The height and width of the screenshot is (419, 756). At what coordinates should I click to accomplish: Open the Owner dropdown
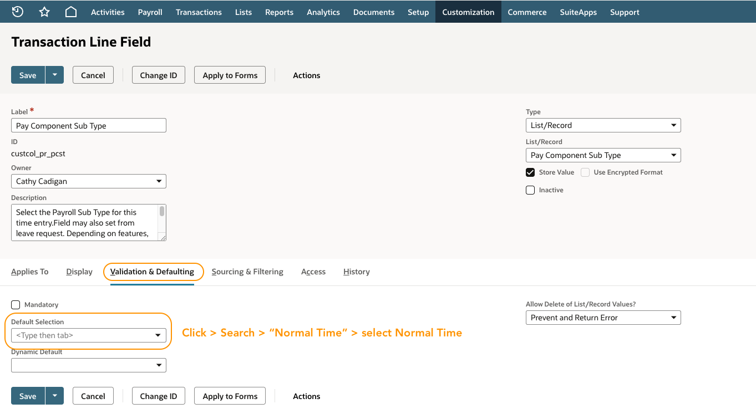pyautogui.click(x=89, y=181)
